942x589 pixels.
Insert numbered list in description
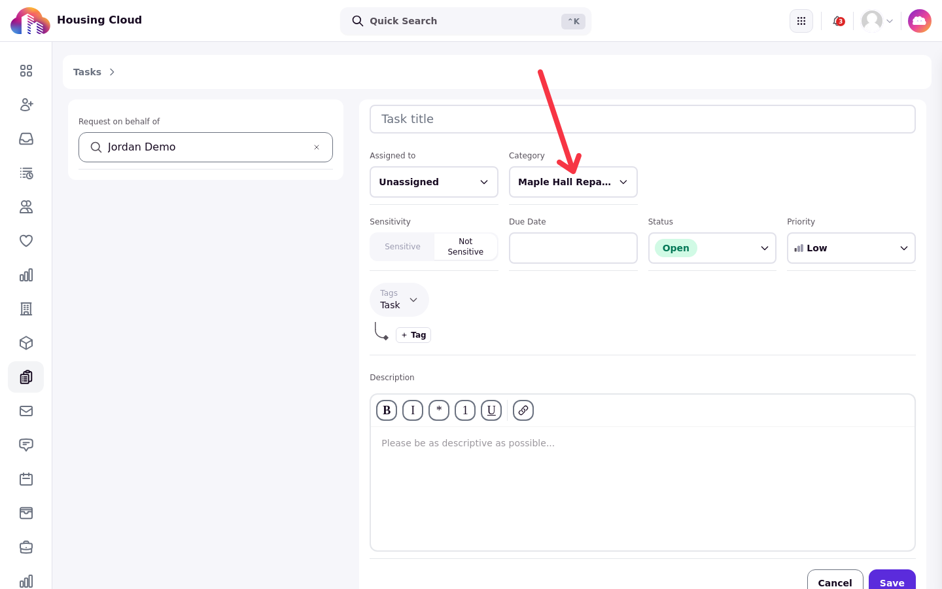click(465, 410)
